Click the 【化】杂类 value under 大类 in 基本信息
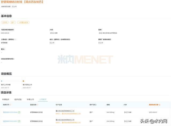Image resolution: width=171 pixels, height=127 pixels. (53, 33)
